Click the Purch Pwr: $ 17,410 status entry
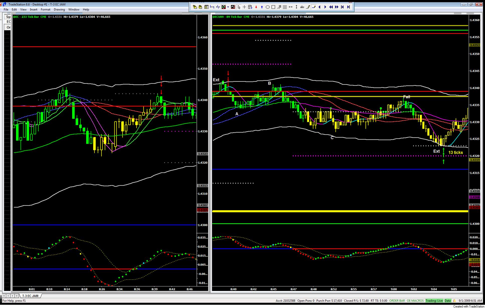Image resolution: width=485 pixels, height=308 pixels. pos(329,301)
